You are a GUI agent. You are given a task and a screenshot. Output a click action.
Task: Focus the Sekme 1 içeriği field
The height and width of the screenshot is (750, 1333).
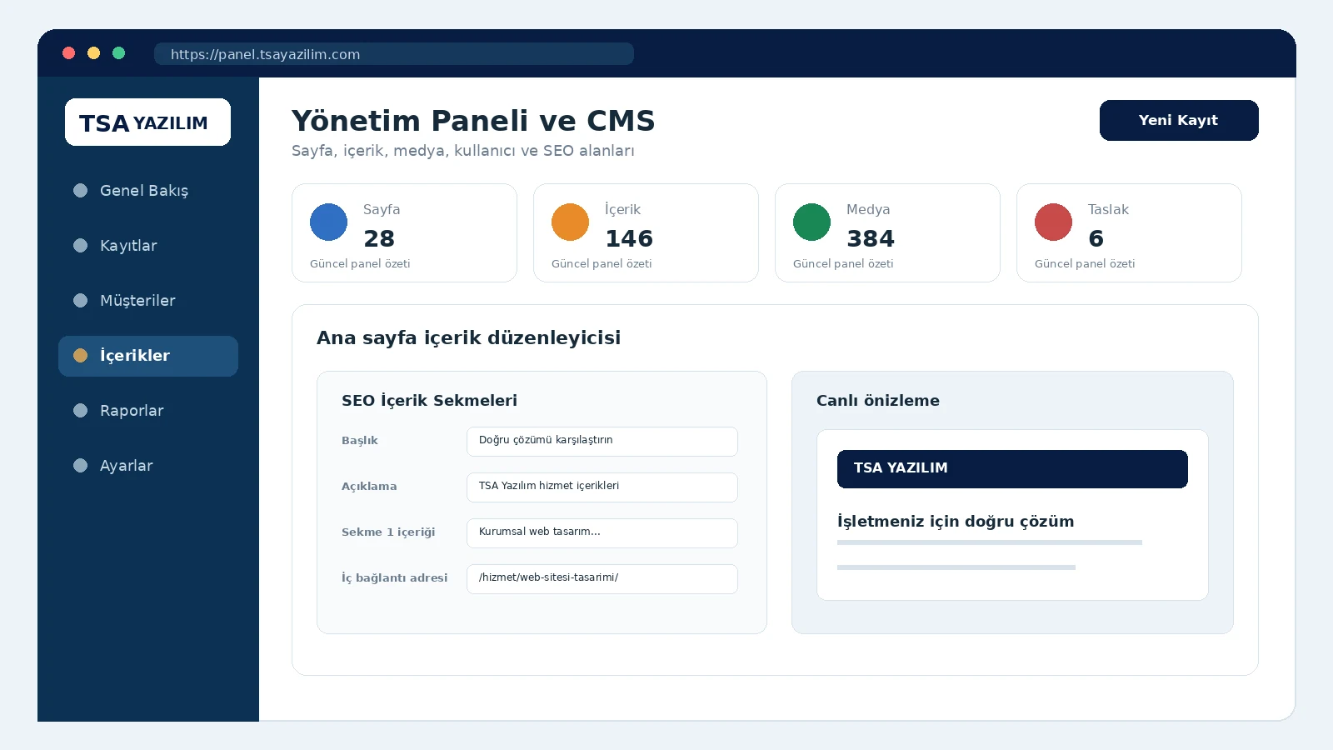[x=602, y=533]
